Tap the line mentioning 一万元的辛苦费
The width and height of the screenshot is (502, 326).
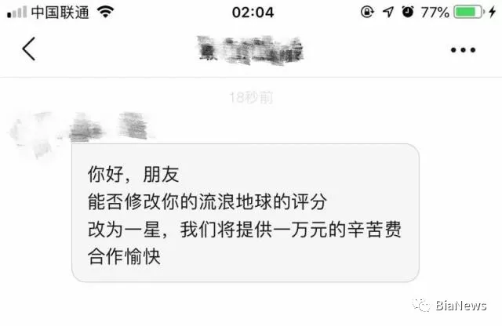(x=245, y=230)
